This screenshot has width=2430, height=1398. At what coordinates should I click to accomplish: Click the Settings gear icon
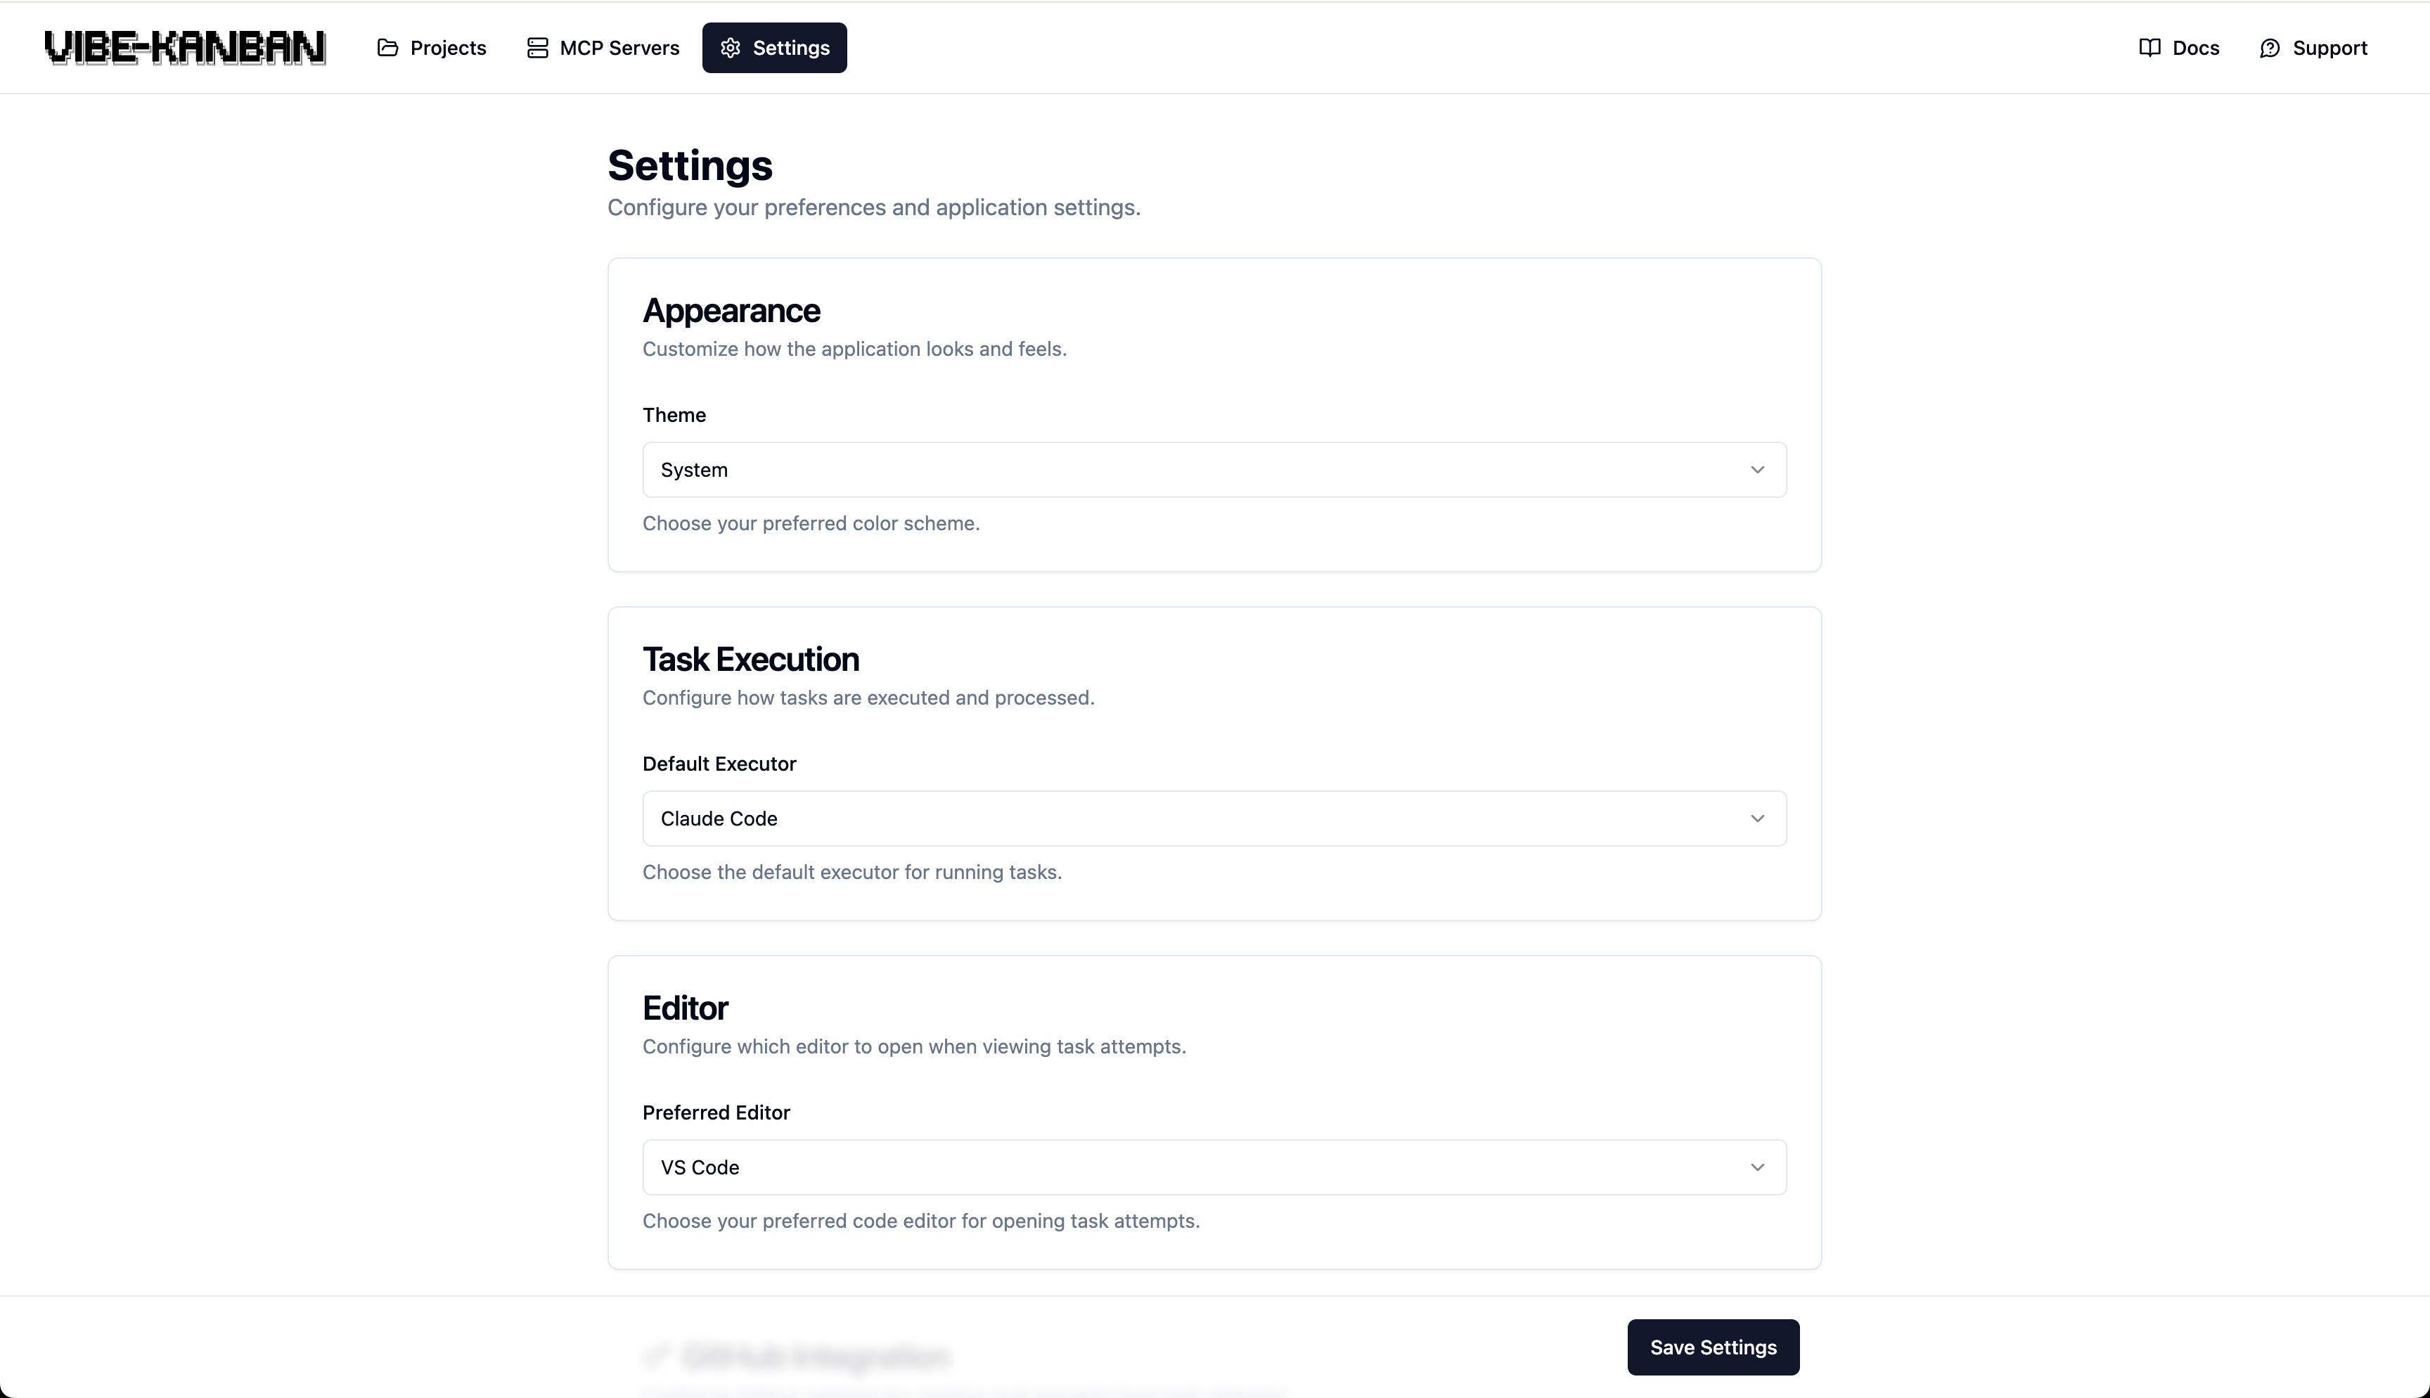tap(731, 48)
